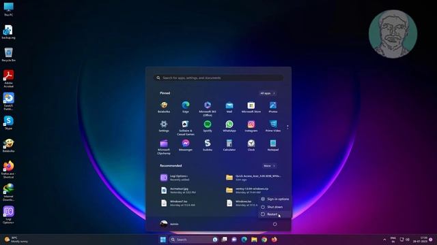Launch Sudoku pinned app
Screen dimensions: 437x245
point(208,145)
